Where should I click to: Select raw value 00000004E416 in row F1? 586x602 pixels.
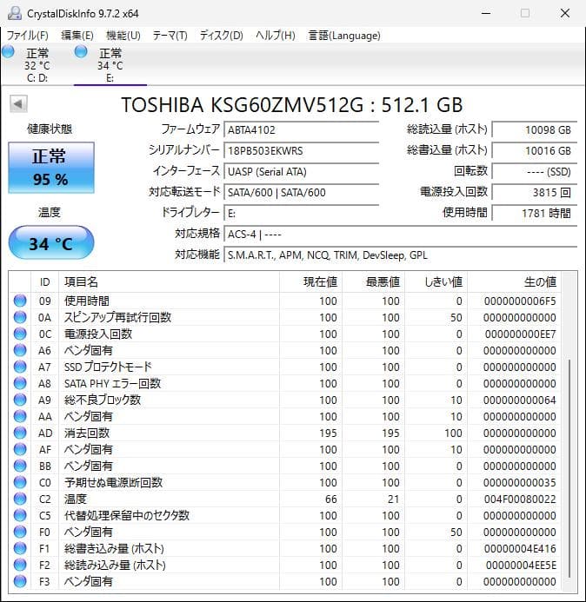tap(520, 548)
